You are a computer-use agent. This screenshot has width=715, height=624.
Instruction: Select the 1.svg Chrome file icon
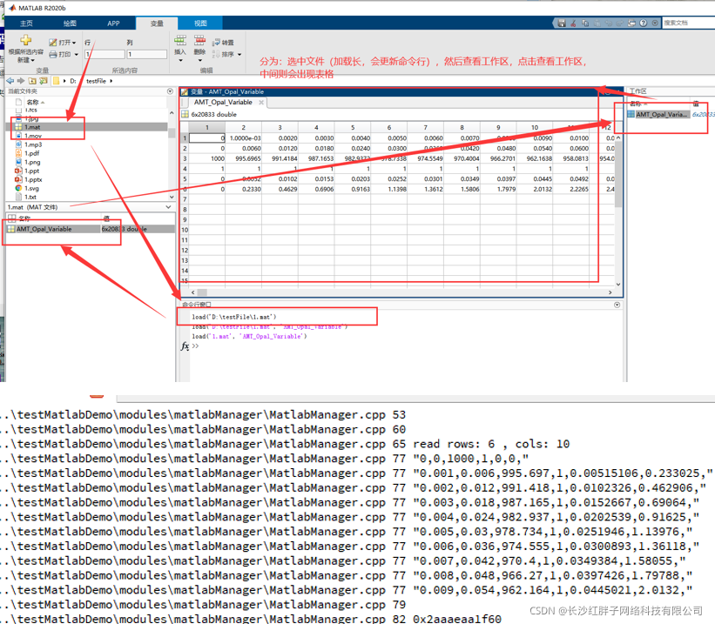coord(18,188)
